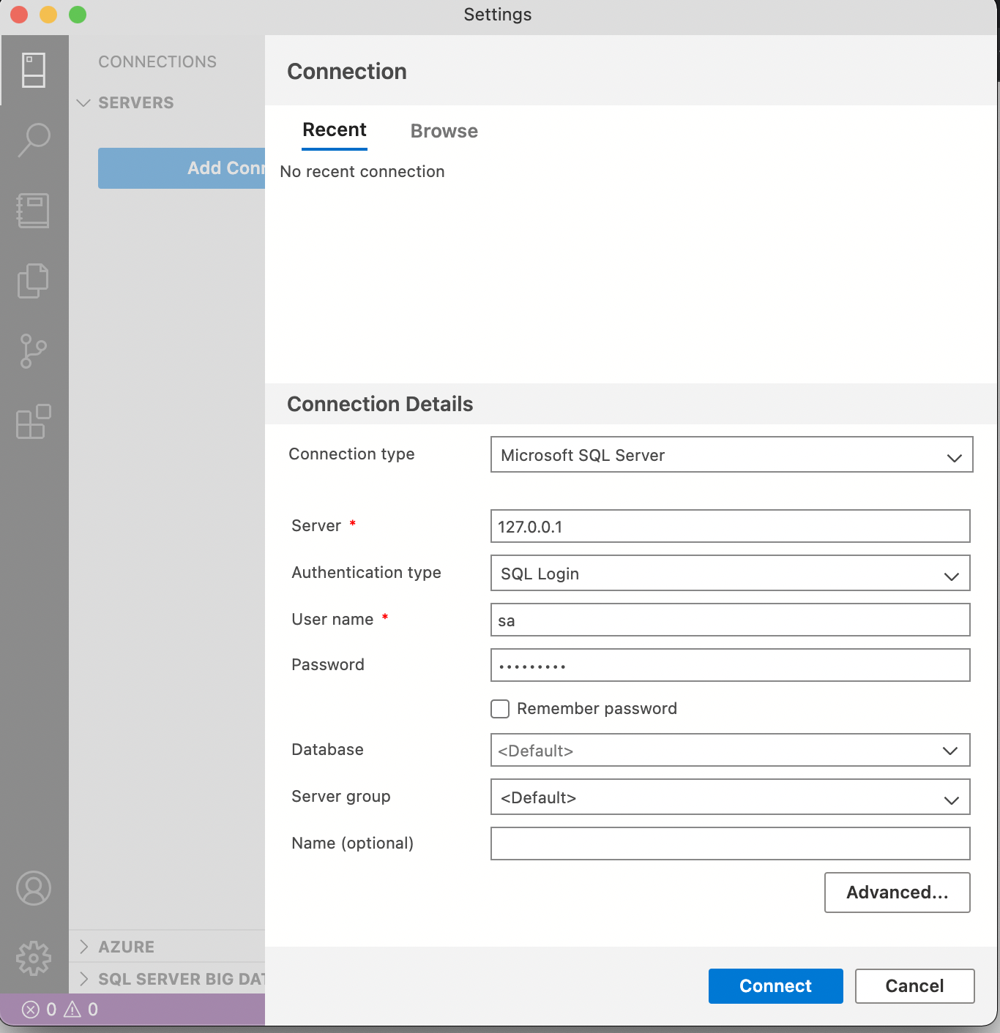Open the Source Control icon
The height and width of the screenshot is (1033, 1000).
tap(34, 351)
